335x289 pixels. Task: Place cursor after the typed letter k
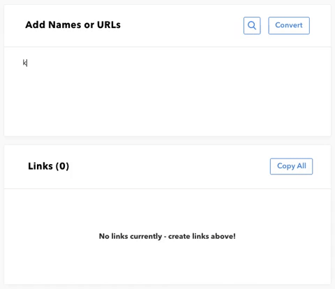pyautogui.click(x=27, y=63)
